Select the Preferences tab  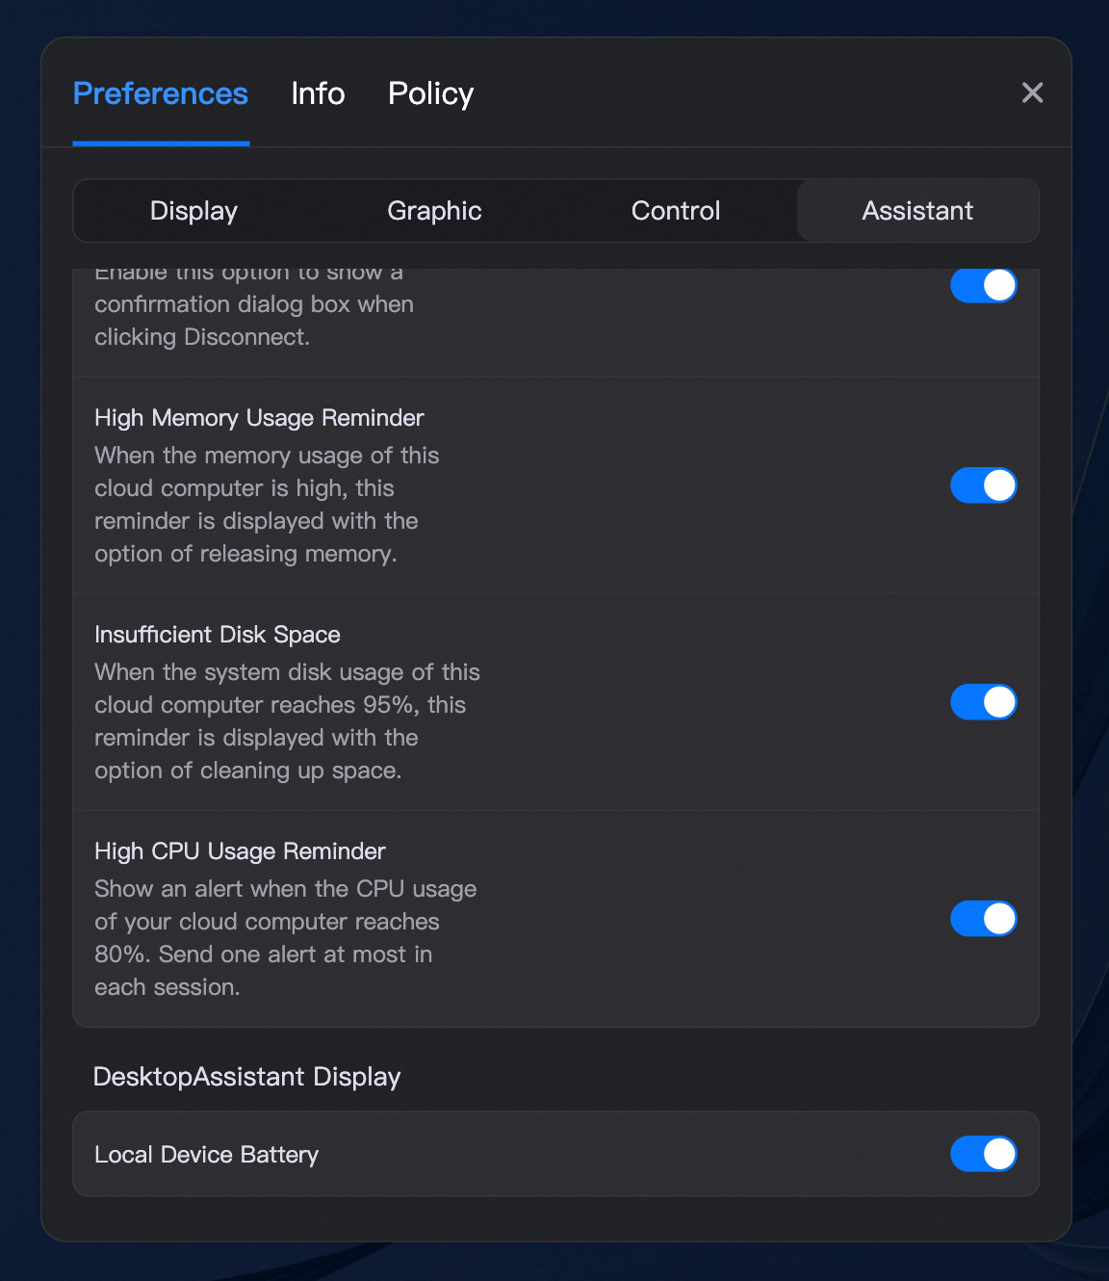coord(161,93)
